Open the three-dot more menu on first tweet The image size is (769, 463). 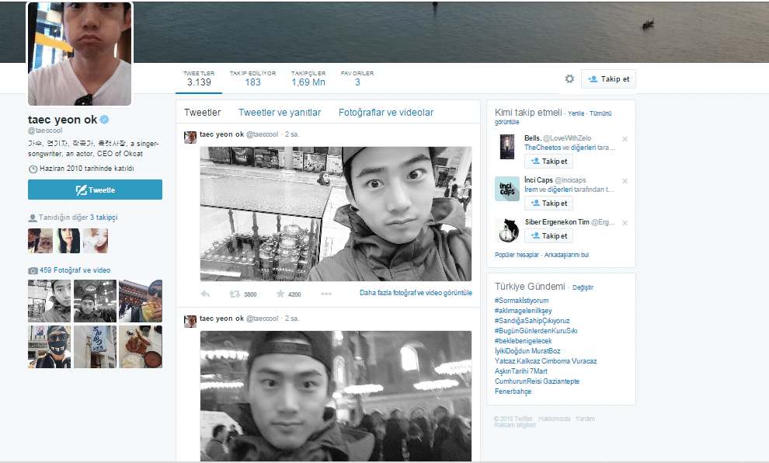point(326,294)
